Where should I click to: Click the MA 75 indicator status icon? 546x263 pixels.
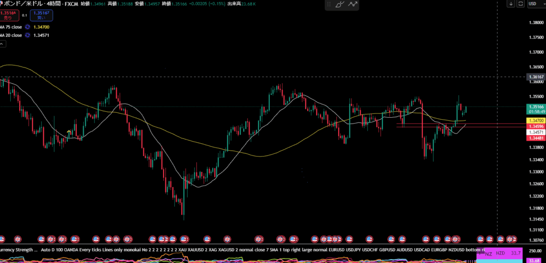[x=27, y=27]
